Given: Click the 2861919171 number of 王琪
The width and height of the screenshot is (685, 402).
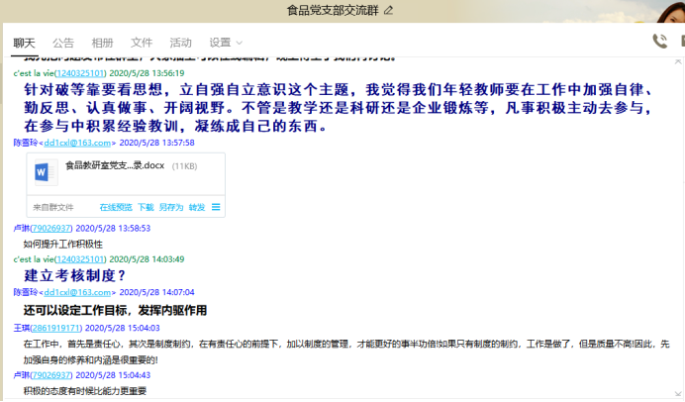Looking at the screenshot, I should (59, 327).
